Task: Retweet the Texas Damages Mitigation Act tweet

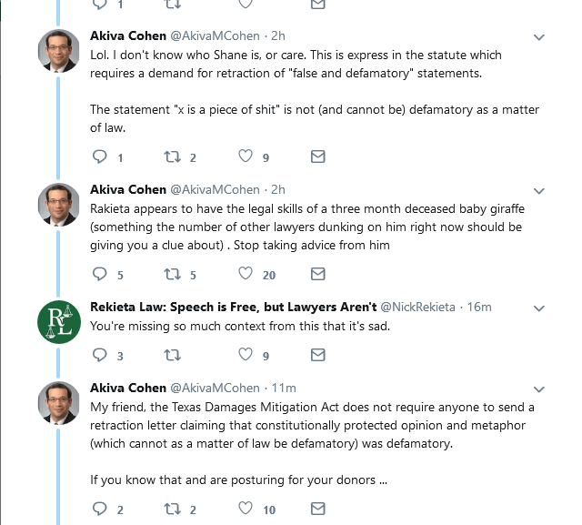Action: pos(173,509)
